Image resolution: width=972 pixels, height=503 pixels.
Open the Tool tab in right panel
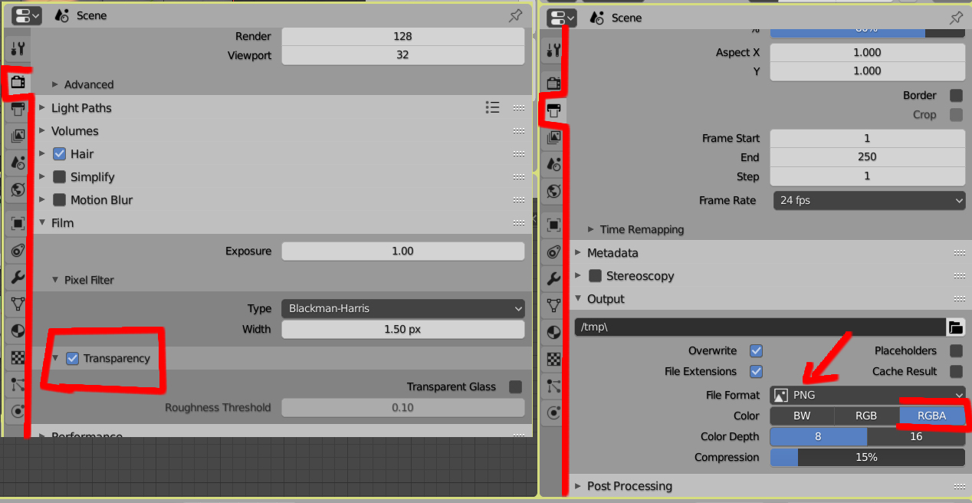[555, 51]
